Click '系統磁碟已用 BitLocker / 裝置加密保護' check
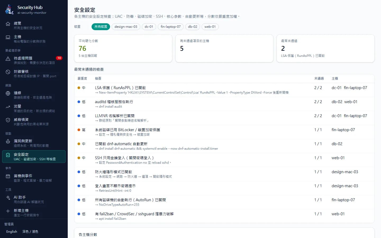Image resolution: width=381 pixels, height=238 pixels. coord(128,130)
